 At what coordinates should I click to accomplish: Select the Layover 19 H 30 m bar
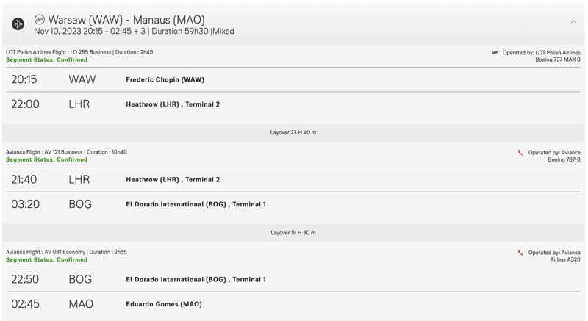click(x=293, y=233)
